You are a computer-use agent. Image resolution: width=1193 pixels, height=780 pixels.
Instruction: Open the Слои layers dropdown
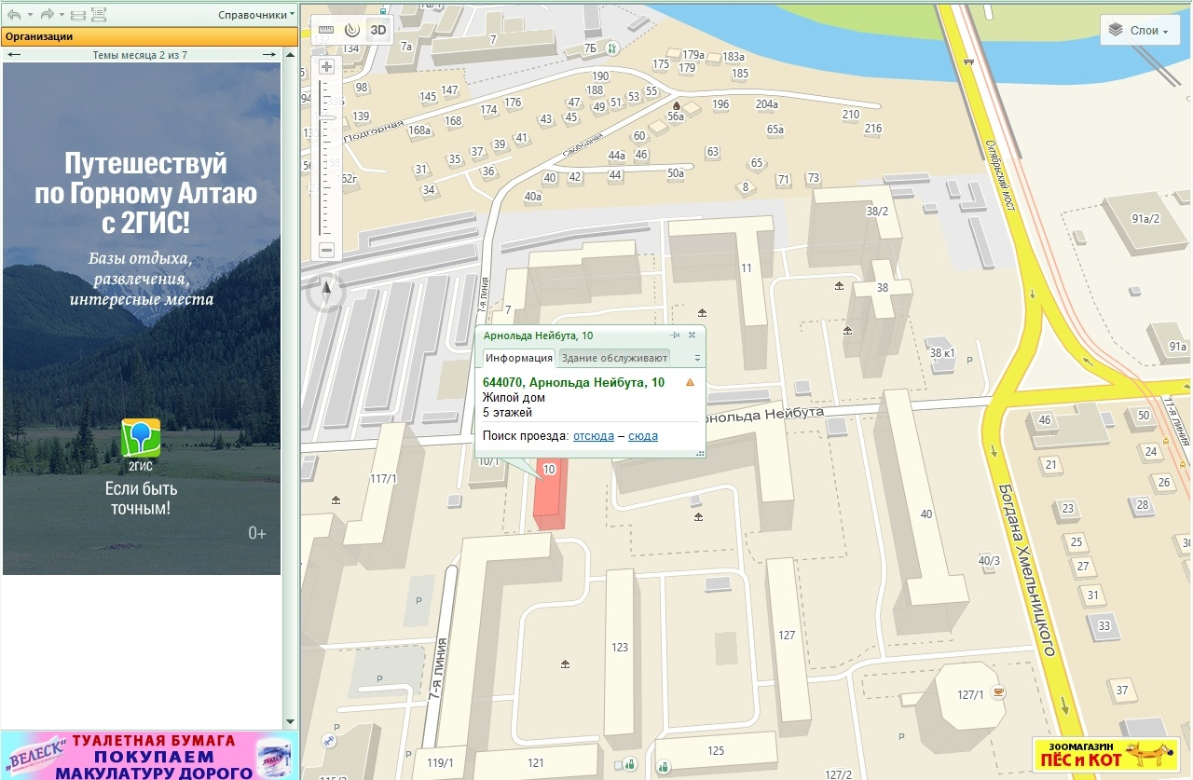click(x=1138, y=31)
